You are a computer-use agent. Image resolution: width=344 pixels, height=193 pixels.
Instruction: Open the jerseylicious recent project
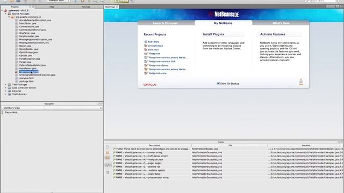click(155, 46)
